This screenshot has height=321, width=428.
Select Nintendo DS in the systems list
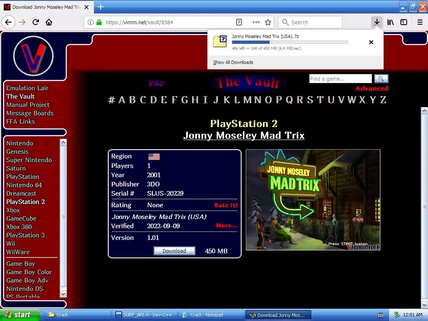25,289
